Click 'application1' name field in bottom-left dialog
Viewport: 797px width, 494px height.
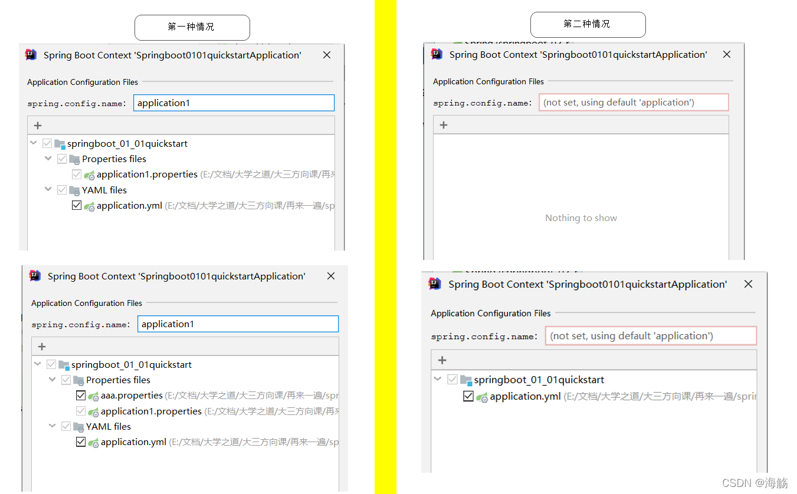tap(238, 324)
